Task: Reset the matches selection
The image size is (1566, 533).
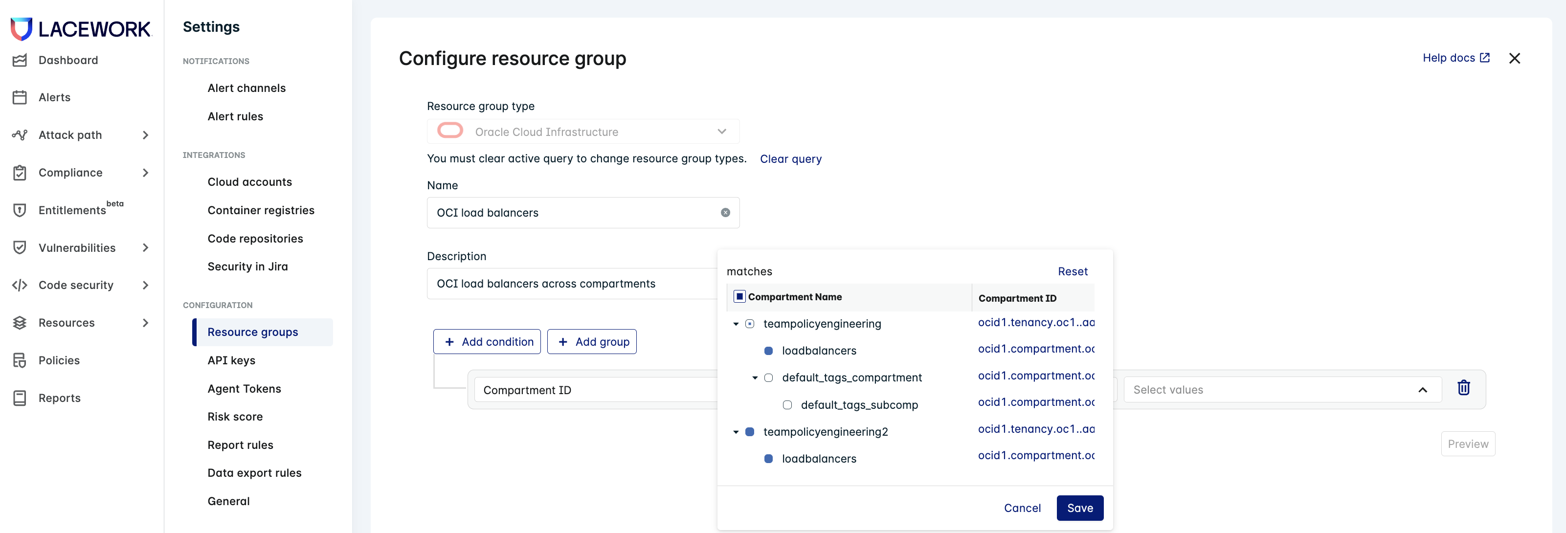Action: tap(1073, 271)
